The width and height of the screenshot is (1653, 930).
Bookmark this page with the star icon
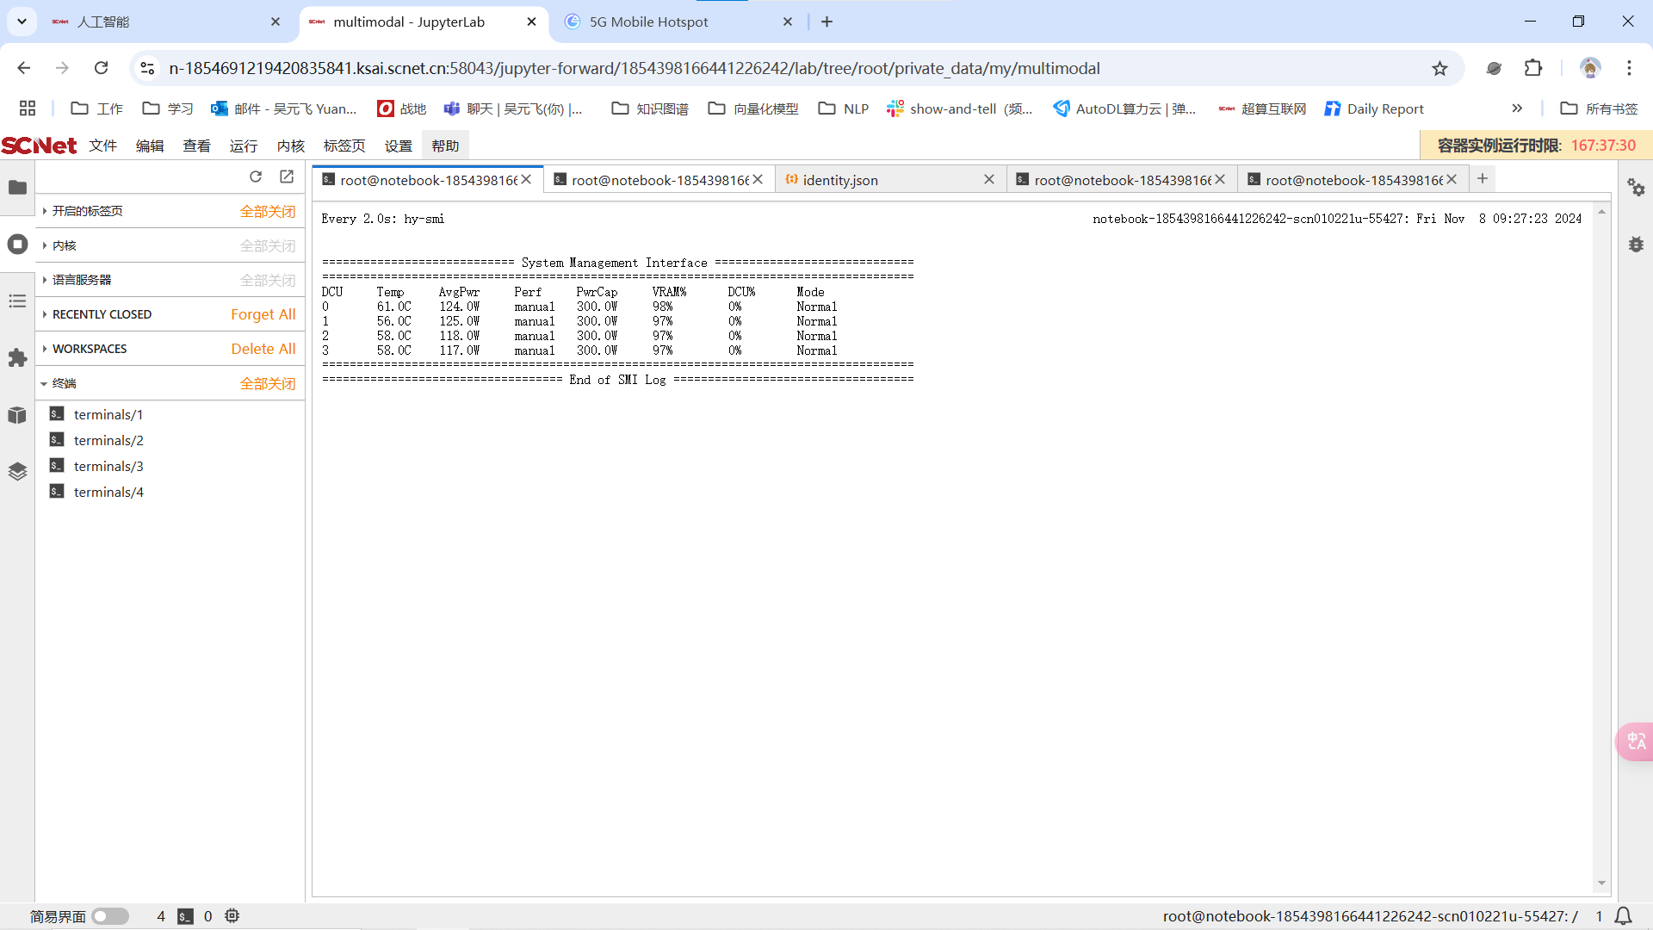1439,68
